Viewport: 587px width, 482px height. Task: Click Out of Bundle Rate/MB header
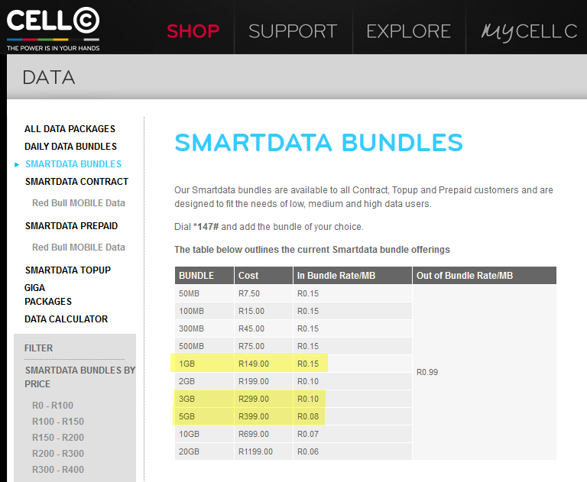(485, 276)
